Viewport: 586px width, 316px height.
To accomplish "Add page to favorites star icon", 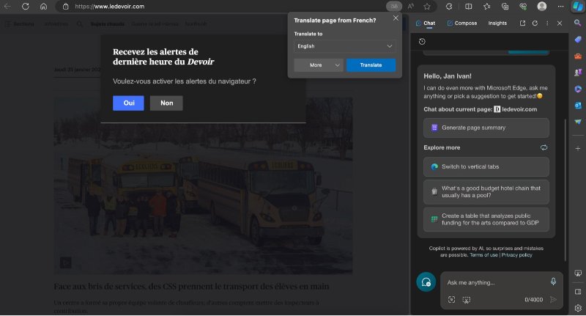I will [x=427, y=7].
